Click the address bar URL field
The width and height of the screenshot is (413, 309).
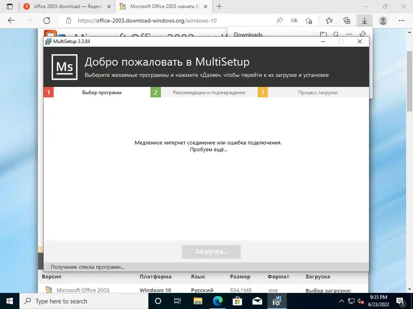click(169, 21)
